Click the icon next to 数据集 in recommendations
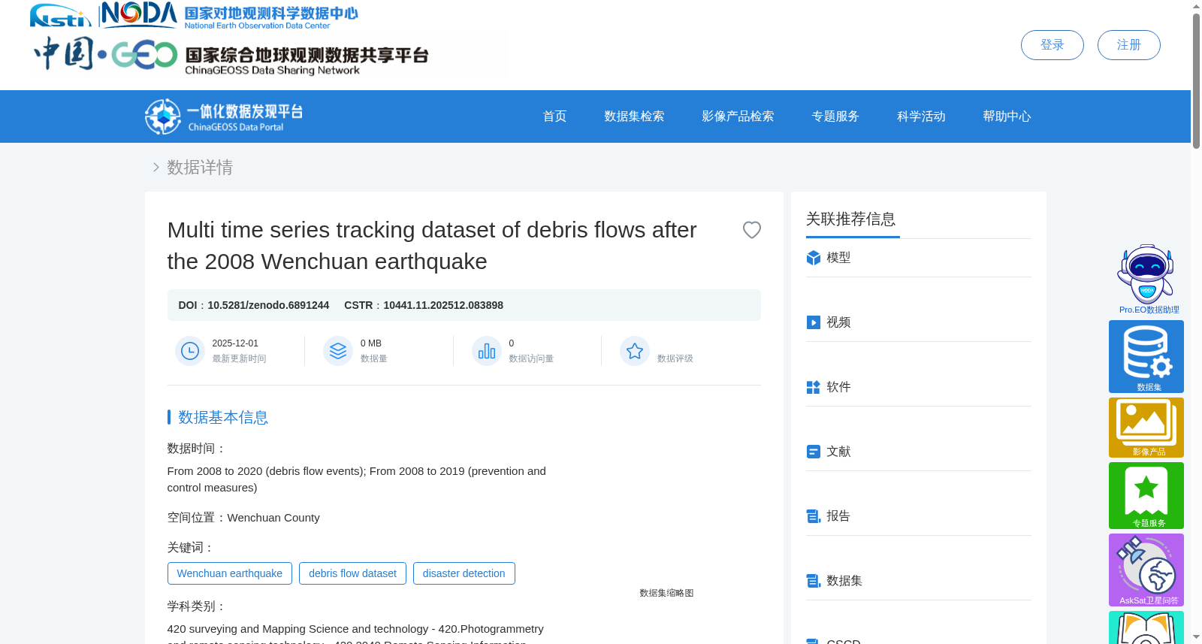The width and height of the screenshot is (1202, 644). click(813, 581)
